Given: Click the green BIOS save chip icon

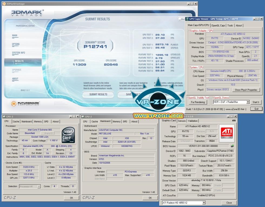Looking at the screenshot, I should (x=232, y=146).
